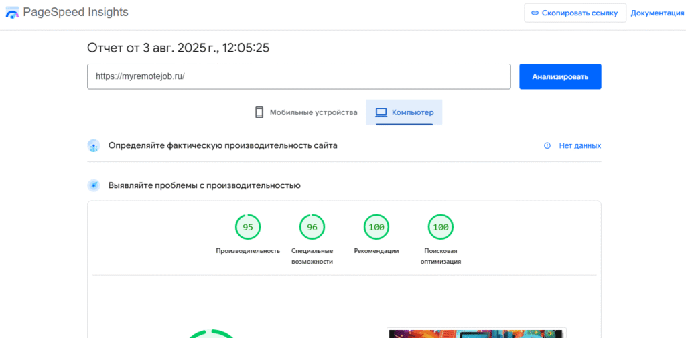The image size is (686, 338).
Task: Open the 100 Поисковая оптимизация score gauge
Action: coord(441,227)
